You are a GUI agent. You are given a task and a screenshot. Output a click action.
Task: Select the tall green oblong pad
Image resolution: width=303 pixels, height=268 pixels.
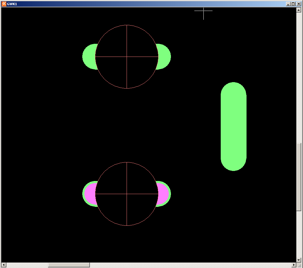coord(233,127)
